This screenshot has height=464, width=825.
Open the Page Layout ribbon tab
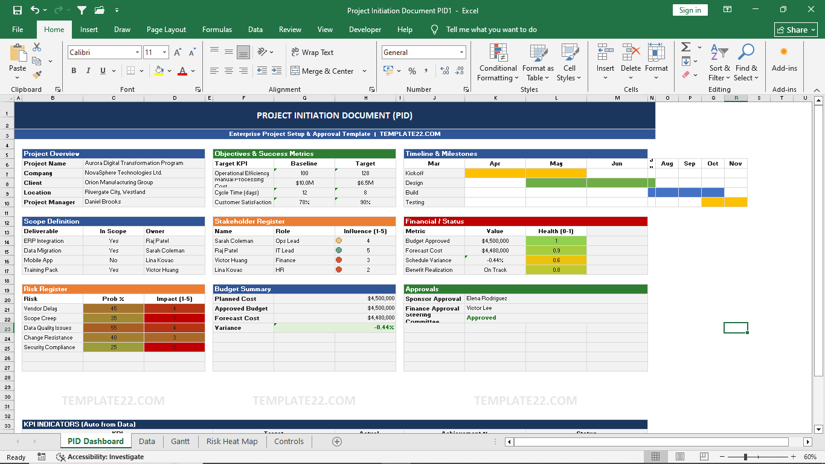tap(166, 30)
